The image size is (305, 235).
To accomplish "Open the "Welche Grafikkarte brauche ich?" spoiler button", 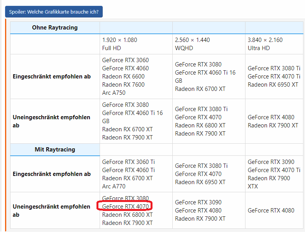I will click(54, 12).
